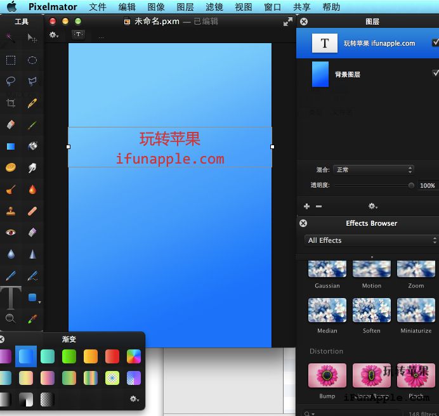Apply the Bump distortion effect thumbnail
439x416 pixels.
pos(327,375)
